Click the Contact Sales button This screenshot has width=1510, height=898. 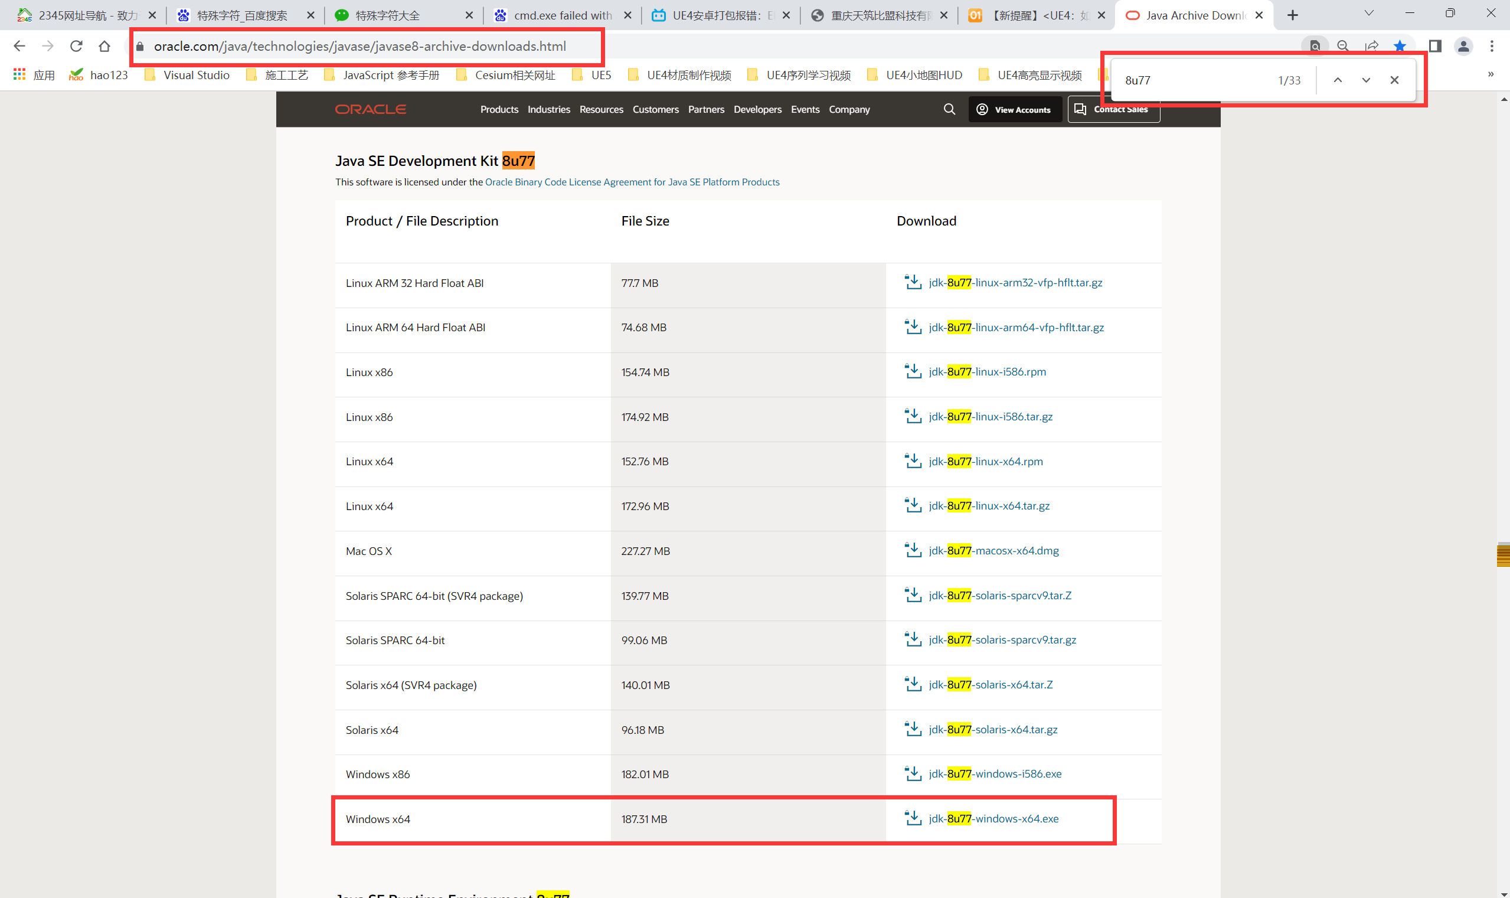pos(1114,110)
